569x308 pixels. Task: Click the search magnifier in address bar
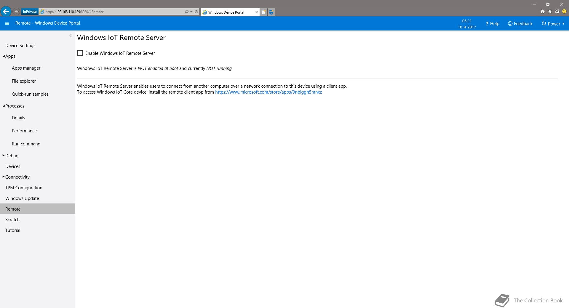[186, 12]
